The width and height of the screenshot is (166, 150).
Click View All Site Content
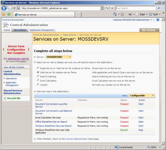pyautogui.click(x=14, y=67)
